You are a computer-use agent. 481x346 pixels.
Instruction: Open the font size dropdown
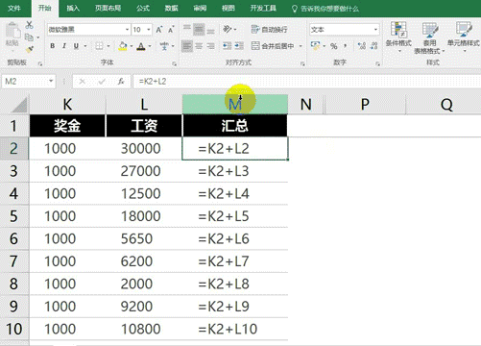149,30
